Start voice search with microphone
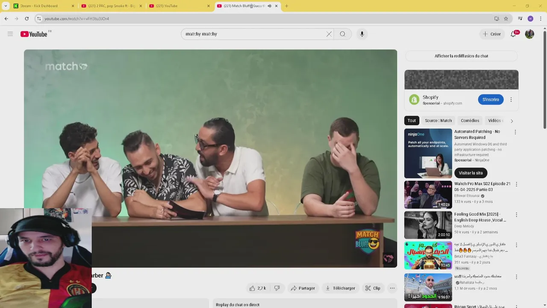547x308 pixels. [x=362, y=34]
